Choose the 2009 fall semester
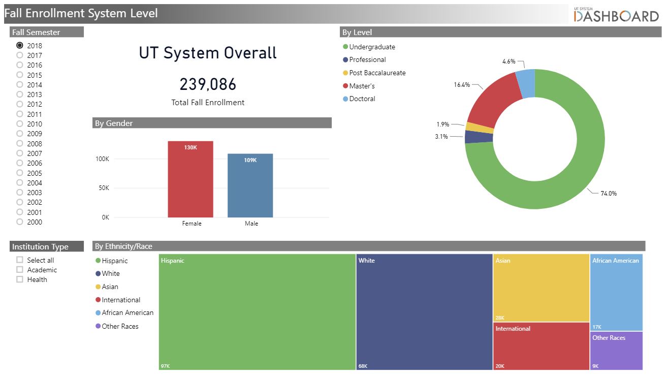The height and width of the screenshot is (379, 667). click(20, 133)
